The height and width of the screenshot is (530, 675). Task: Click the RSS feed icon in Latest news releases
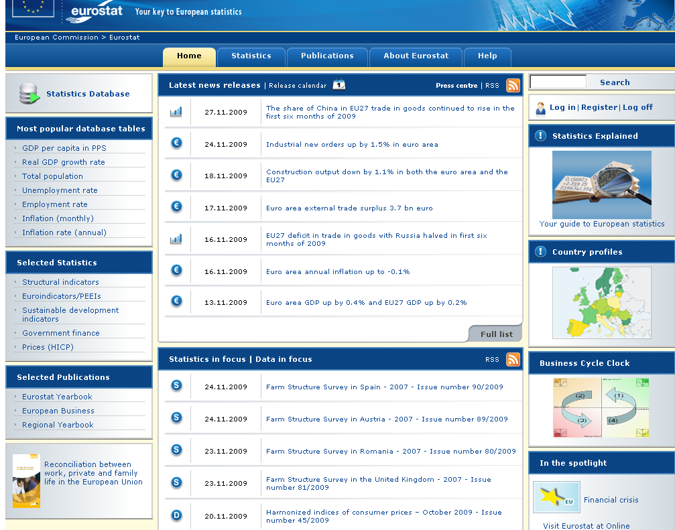(513, 85)
